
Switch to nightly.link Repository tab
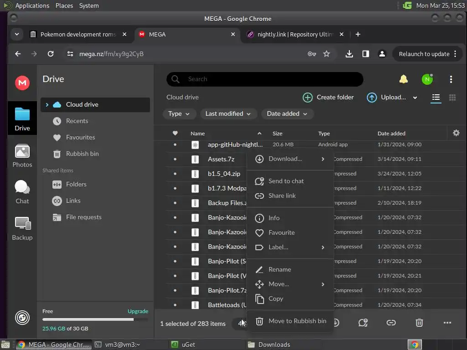[x=295, y=35]
